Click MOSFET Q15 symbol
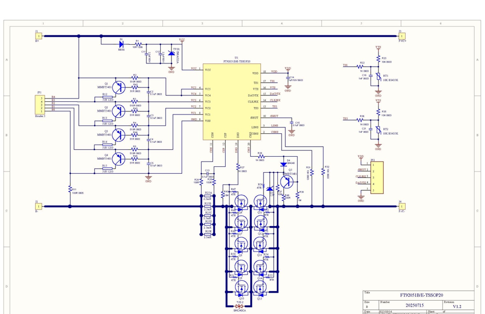Screen dimensions: 485x314 [260, 288]
